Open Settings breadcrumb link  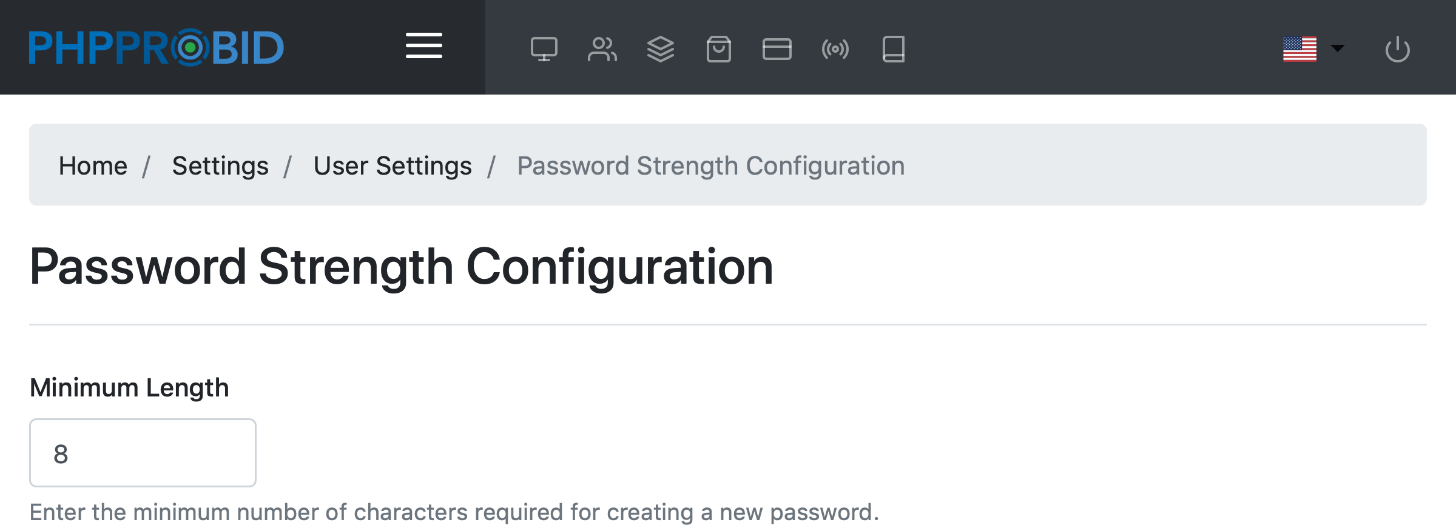click(220, 165)
